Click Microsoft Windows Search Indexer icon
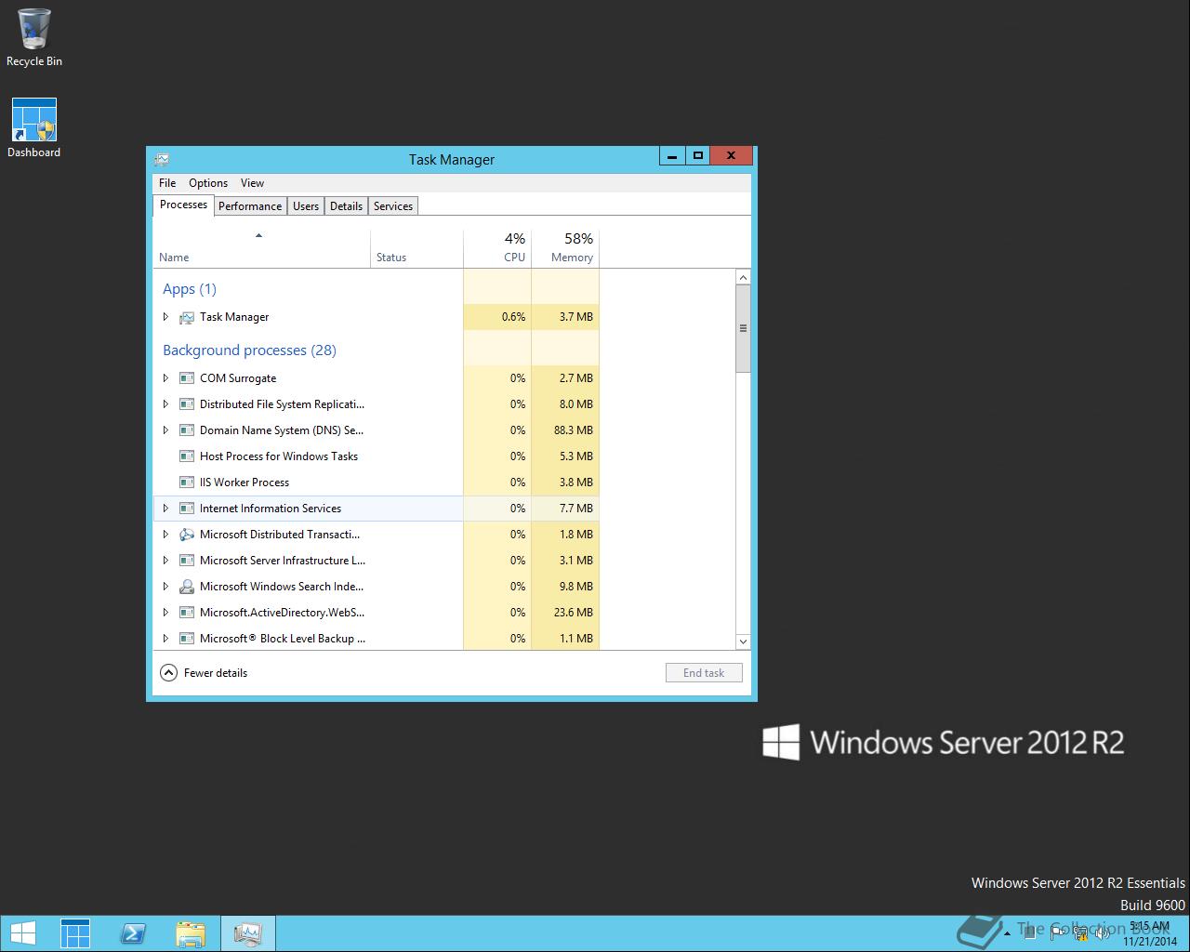 [x=187, y=587]
